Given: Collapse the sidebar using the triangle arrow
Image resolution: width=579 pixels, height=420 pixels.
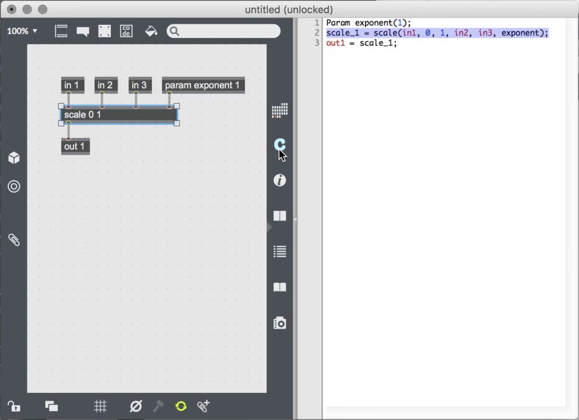Looking at the screenshot, I should click(269, 227).
